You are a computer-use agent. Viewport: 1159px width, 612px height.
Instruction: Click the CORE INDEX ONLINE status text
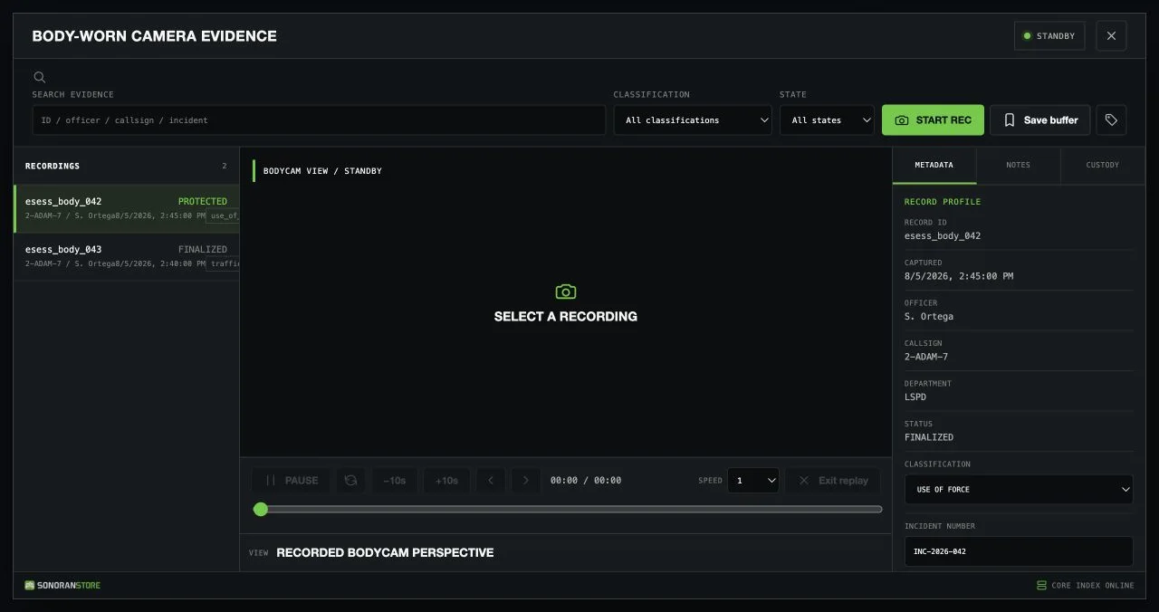coord(1093,586)
